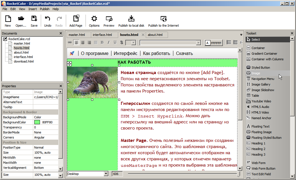Open the Publish menu
Viewport: 296px width, 180px height.
(44, 9)
